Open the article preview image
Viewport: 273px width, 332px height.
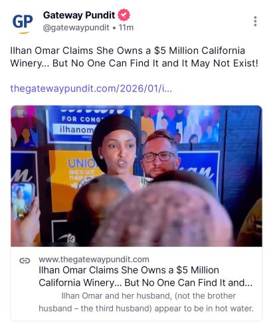[x=136, y=176]
